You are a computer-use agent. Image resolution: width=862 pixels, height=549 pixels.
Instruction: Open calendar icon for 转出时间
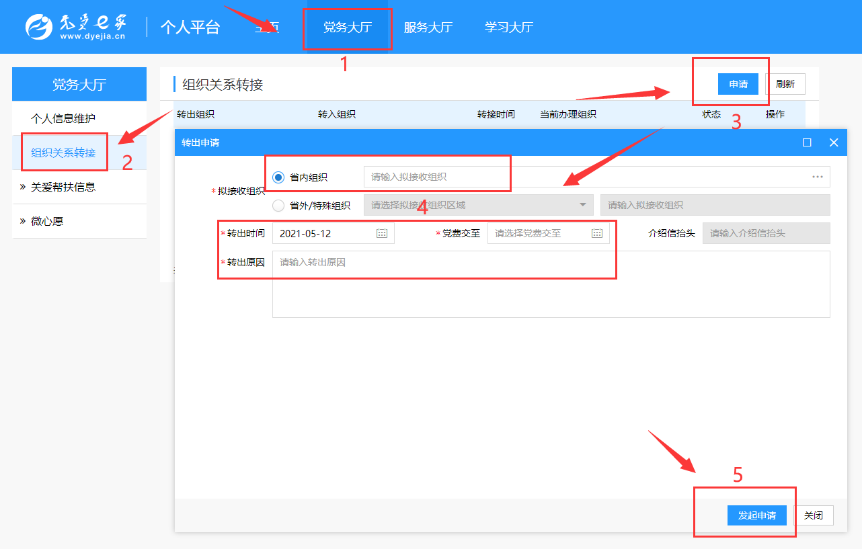(x=382, y=234)
